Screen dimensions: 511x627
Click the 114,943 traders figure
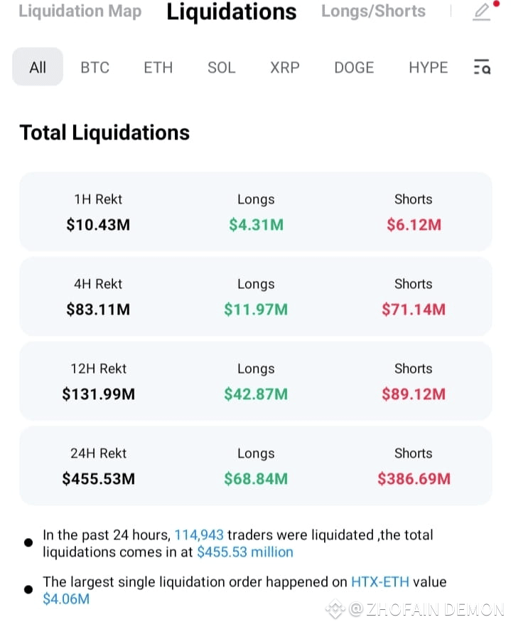199,535
